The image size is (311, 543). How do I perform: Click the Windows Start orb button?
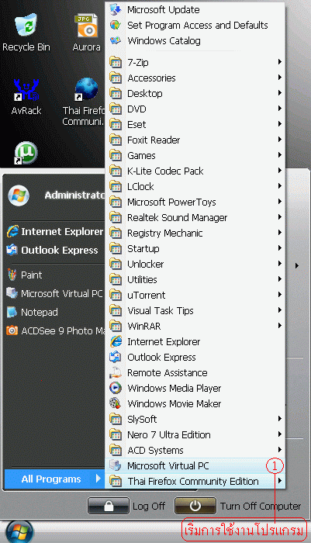click(19, 532)
